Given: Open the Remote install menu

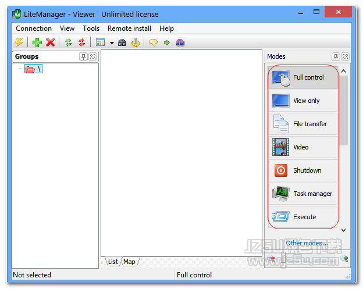Looking at the screenshot, I should tap(129, 28).
